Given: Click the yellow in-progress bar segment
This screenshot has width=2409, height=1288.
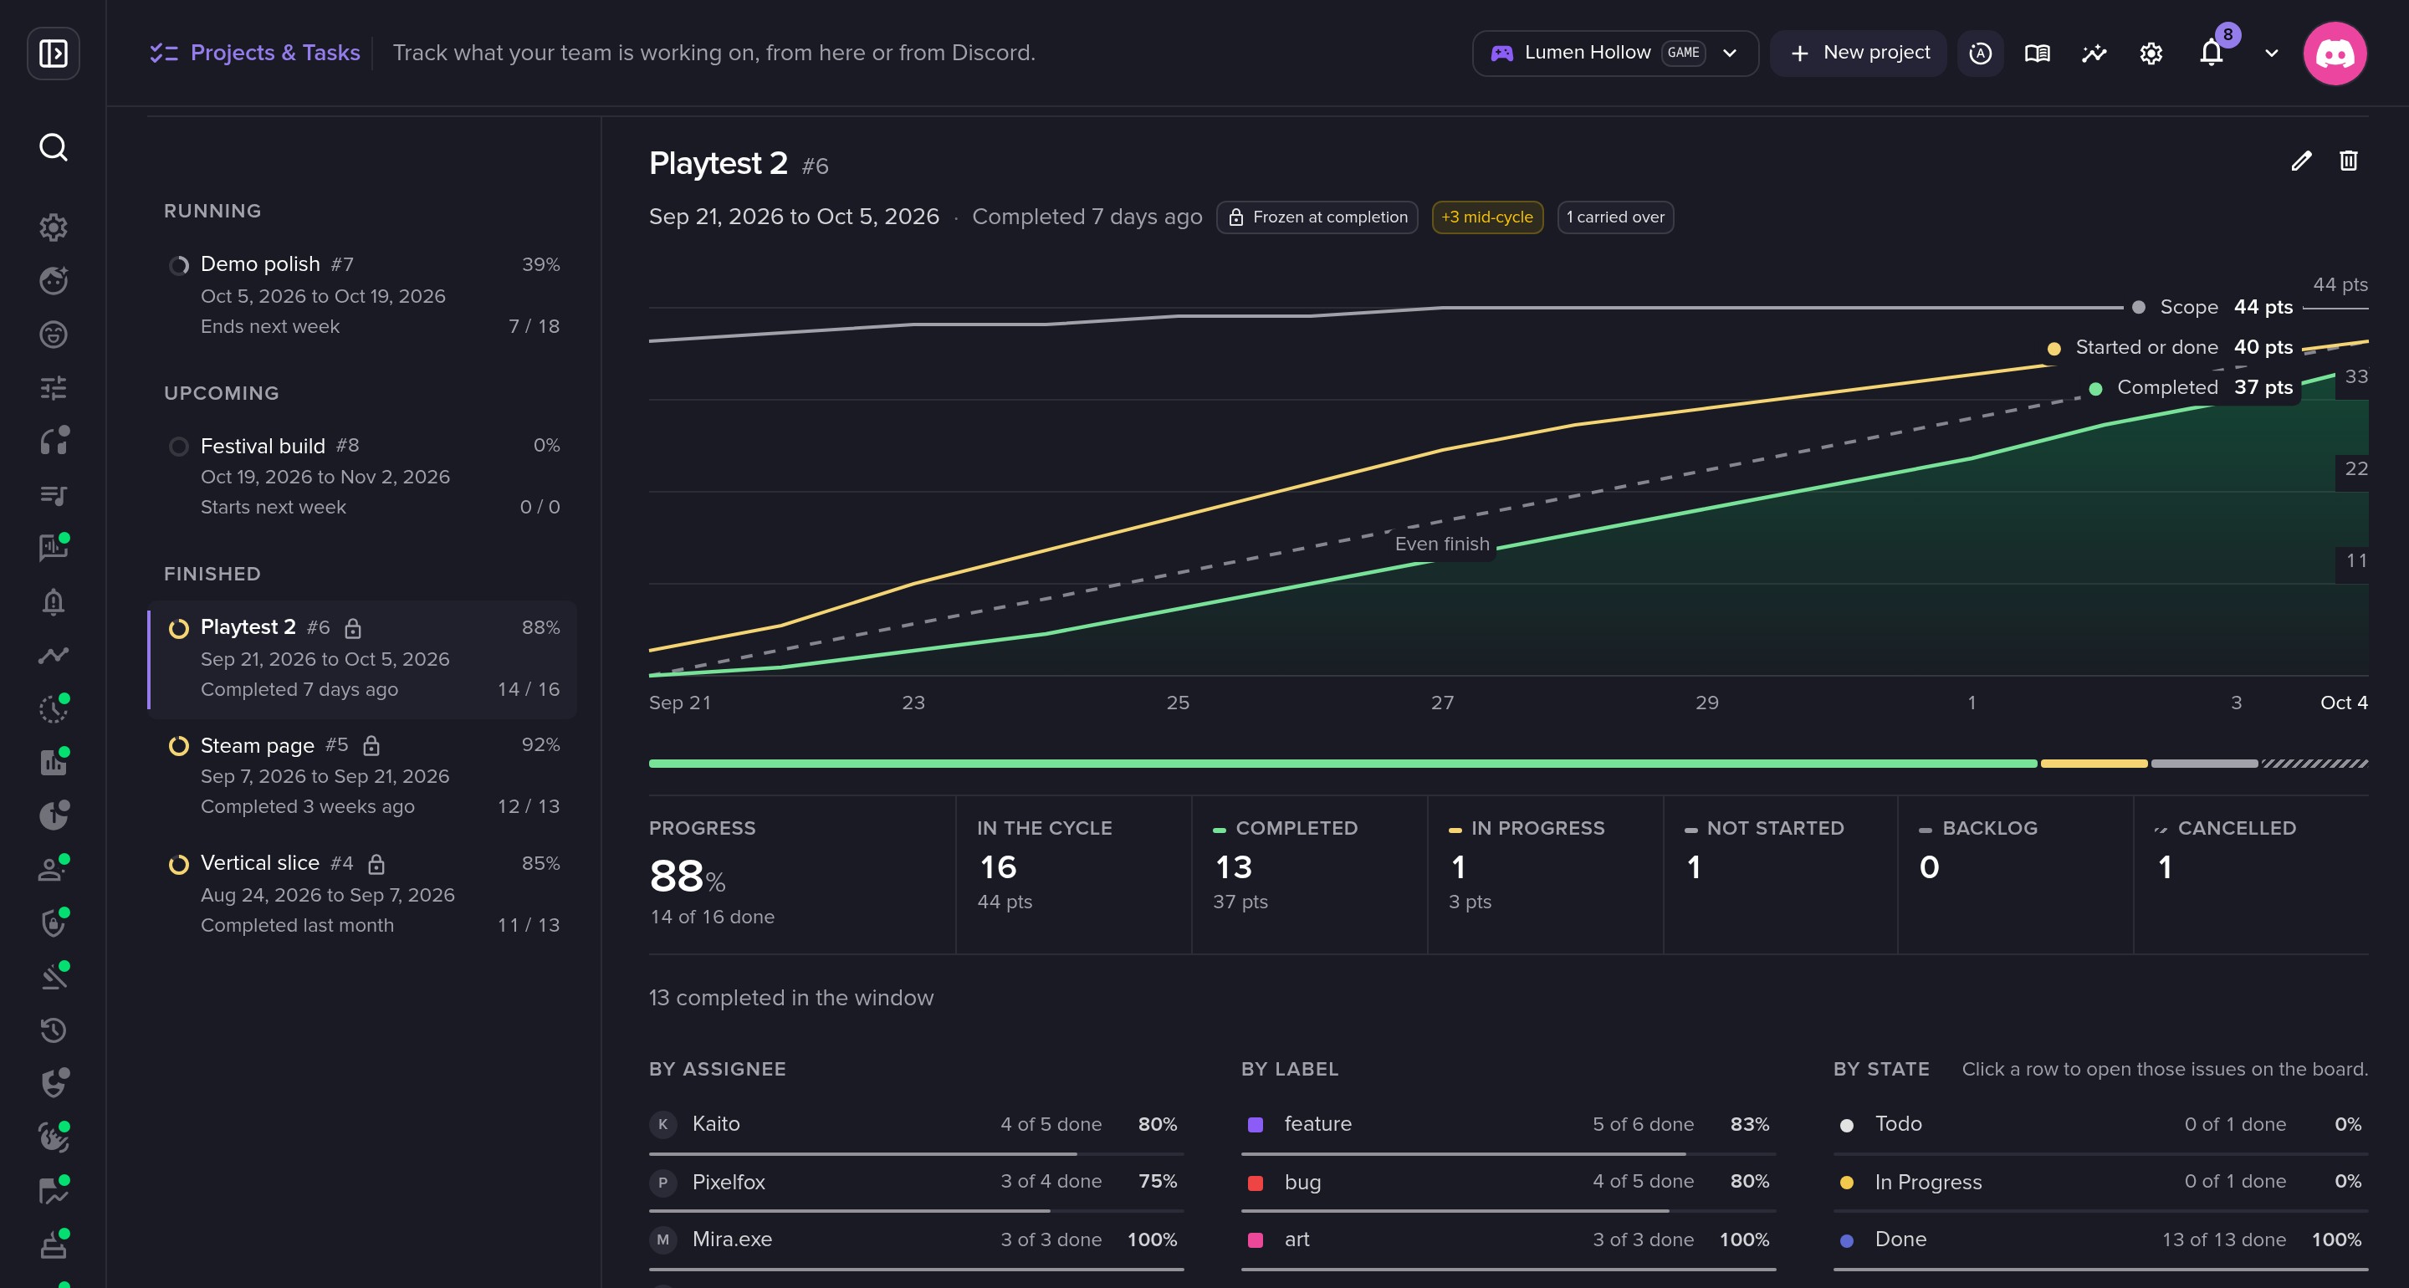Looking at the screenshot, I should [x=2094, y=764].
